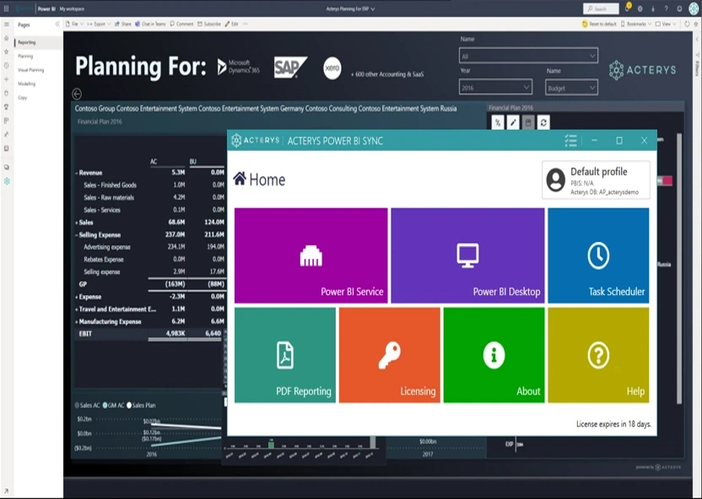Viewport: 702px width, 499px height.
Task: Toggle Sales Plan legend item
Action: click(x=141, y=405)
